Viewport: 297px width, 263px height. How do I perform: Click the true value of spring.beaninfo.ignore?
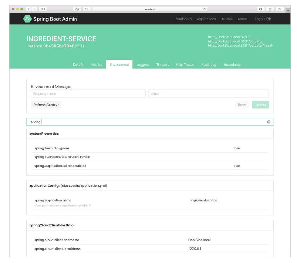[236, 148]
